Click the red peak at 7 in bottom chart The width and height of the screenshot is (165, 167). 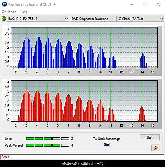coord(69,108)
